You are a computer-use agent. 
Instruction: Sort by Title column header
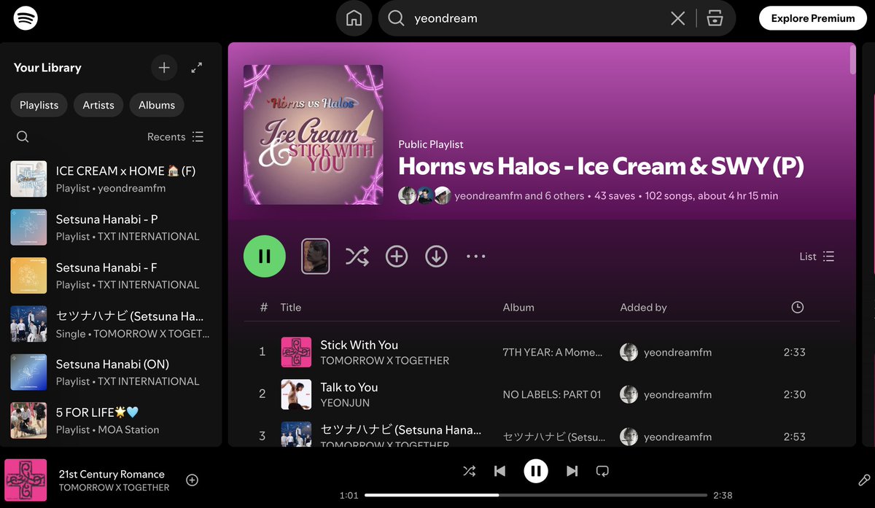291,308
